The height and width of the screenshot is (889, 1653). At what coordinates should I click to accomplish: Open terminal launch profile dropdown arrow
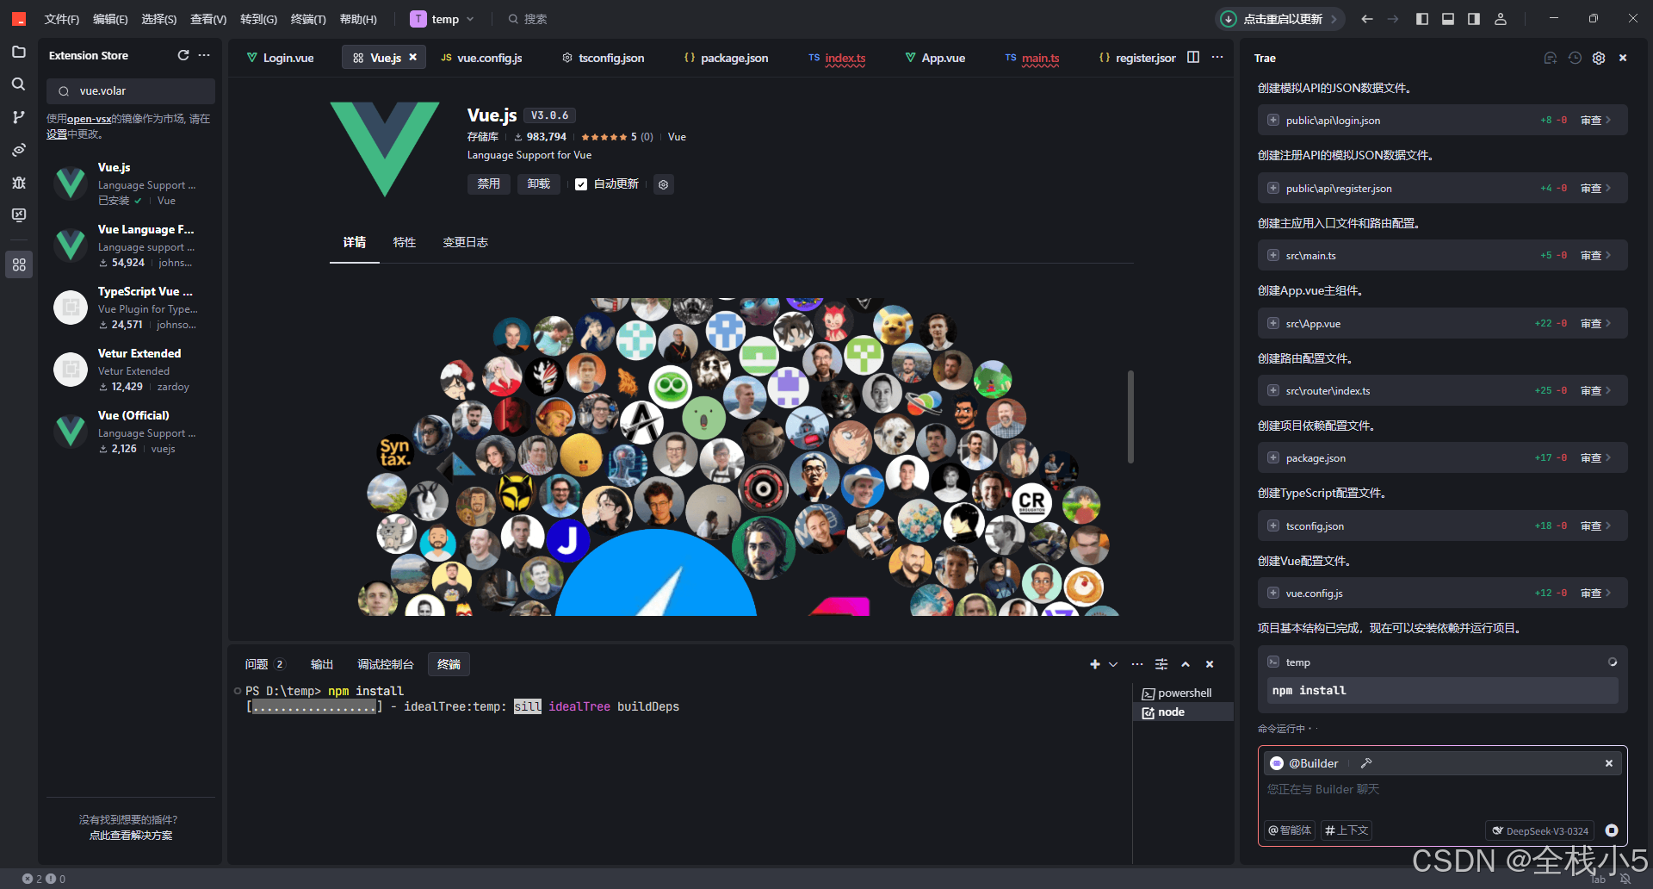point(1113,664)
